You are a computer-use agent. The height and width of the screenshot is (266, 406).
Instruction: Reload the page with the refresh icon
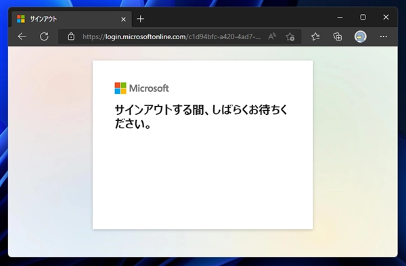coord(44,36)
